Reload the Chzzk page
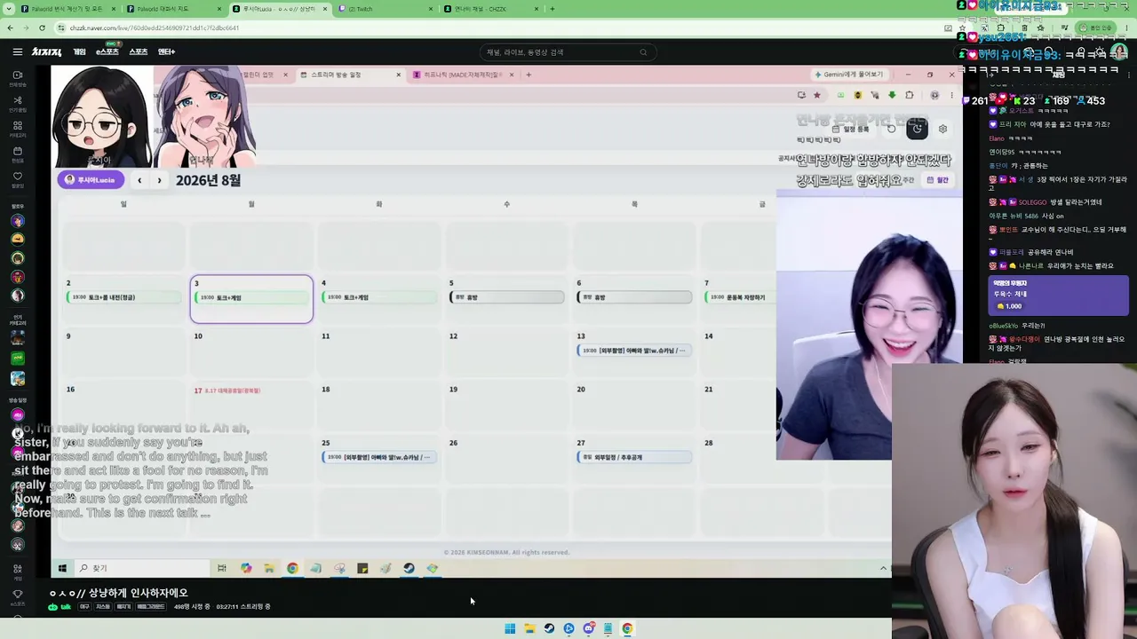The height and width of the screenshot is (639, 1137). point(42,28)
